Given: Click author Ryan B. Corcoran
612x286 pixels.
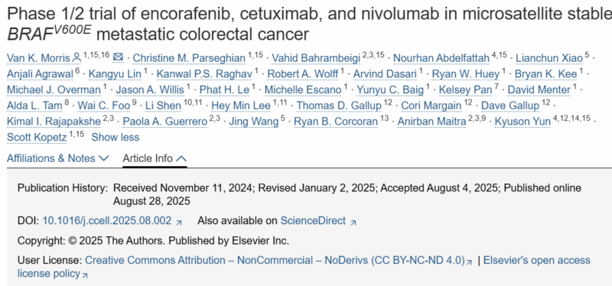Looking at the screenshot, I should [x=336, y=122].
